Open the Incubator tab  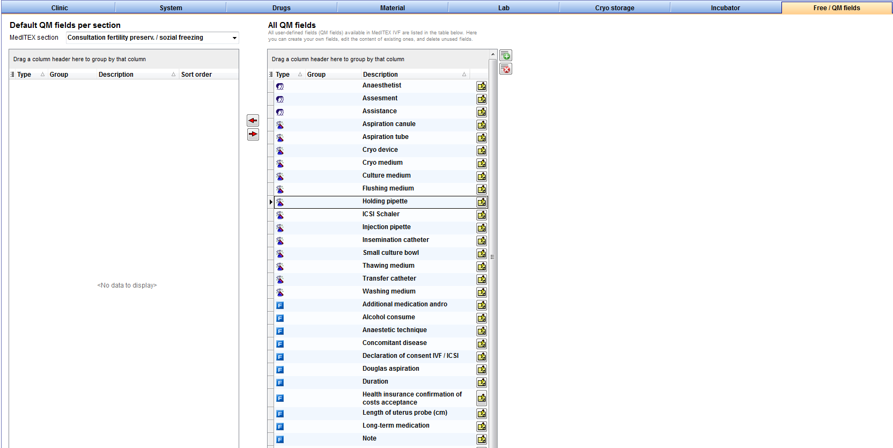[x=726, y=8]
